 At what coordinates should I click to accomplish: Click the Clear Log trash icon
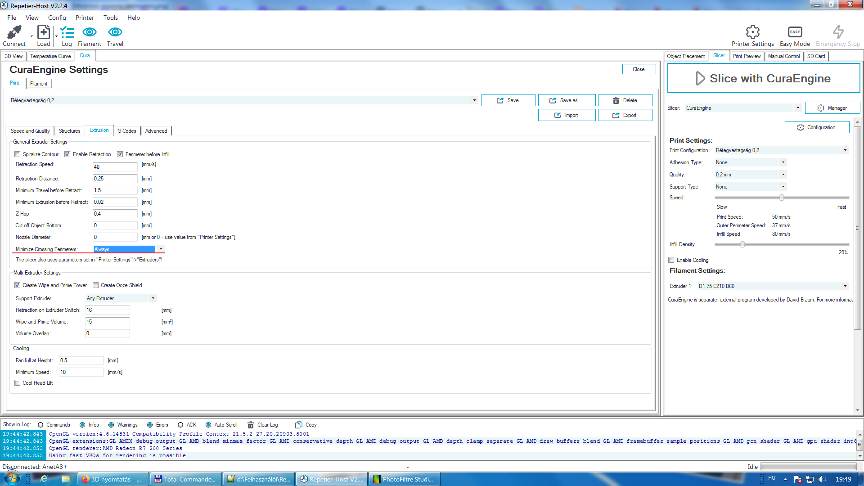click(251, 425)
